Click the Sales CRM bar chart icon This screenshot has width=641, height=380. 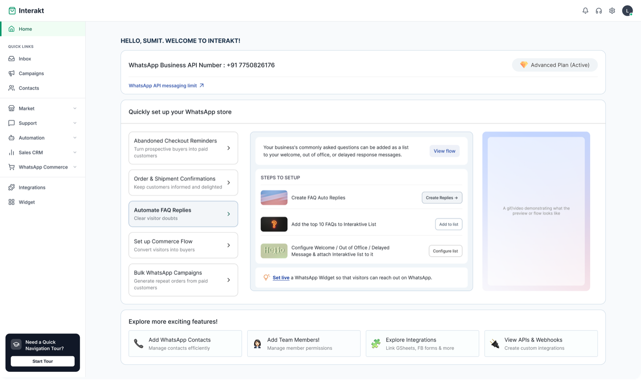point(11,152)
